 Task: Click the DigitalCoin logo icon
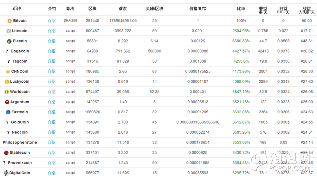pyautogui.click(x=6, y=173)
